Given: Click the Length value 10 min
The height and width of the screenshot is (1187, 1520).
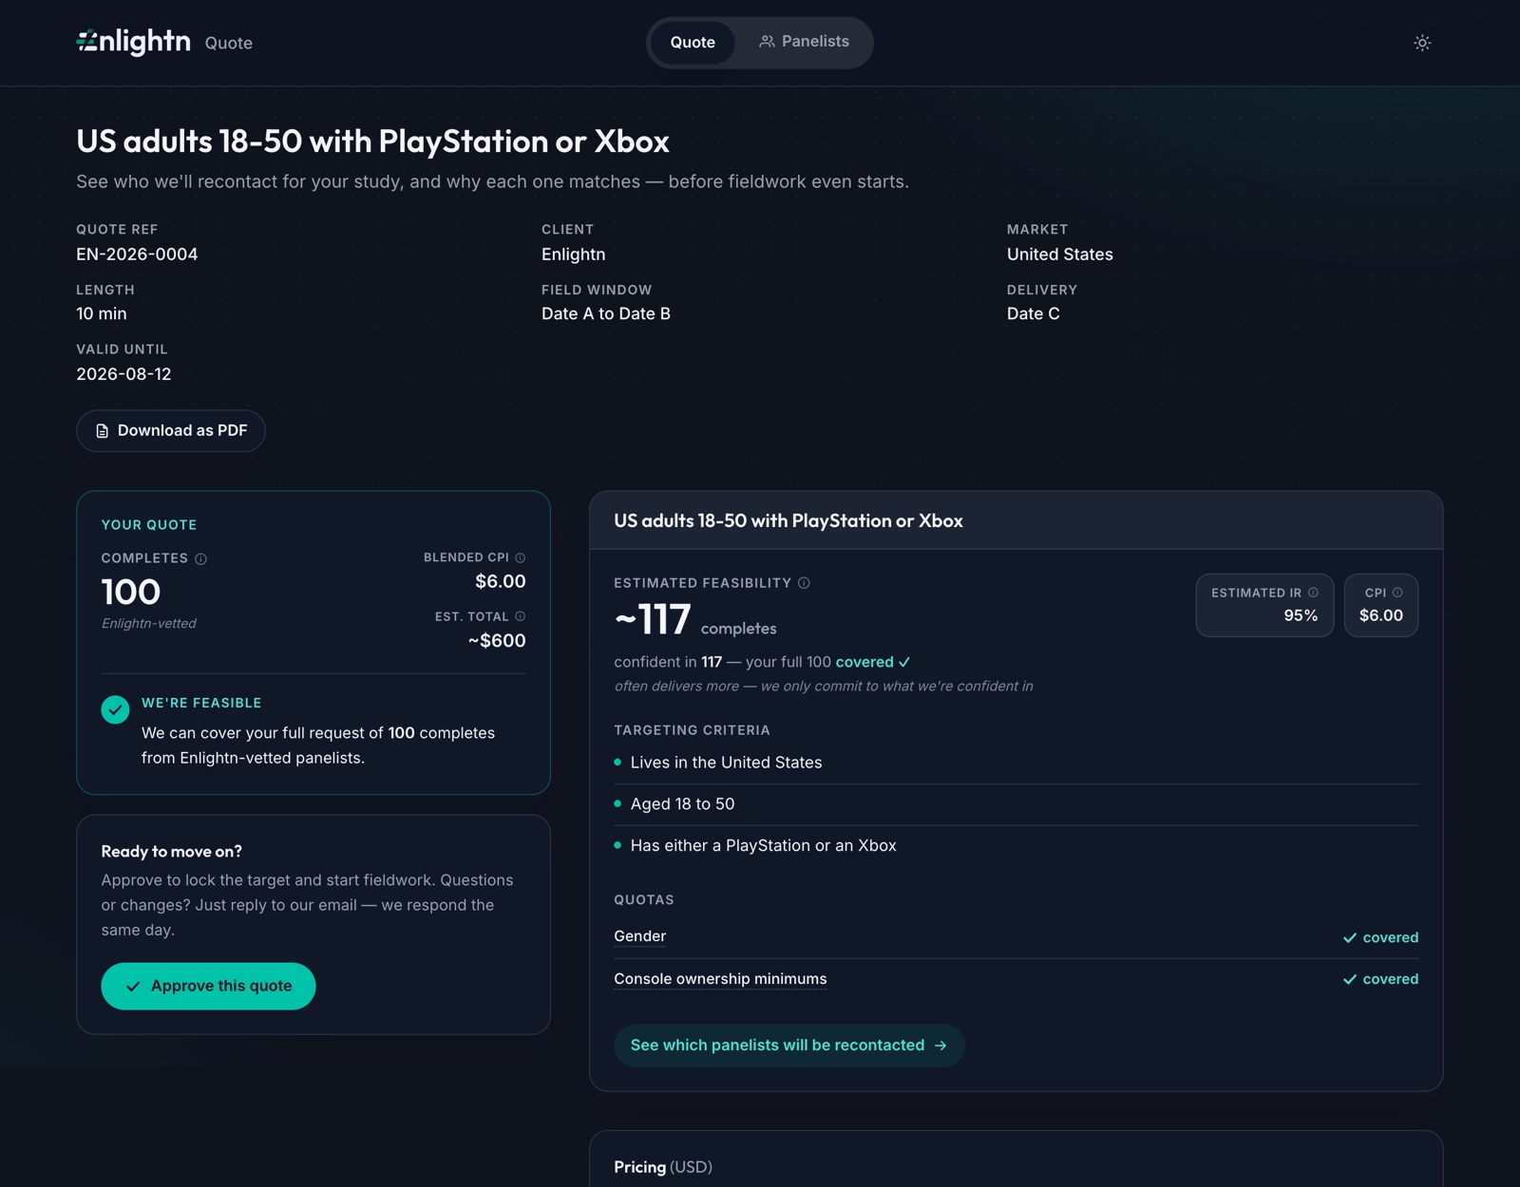Looking at the screenshot, I should click(x=102, y=313).
